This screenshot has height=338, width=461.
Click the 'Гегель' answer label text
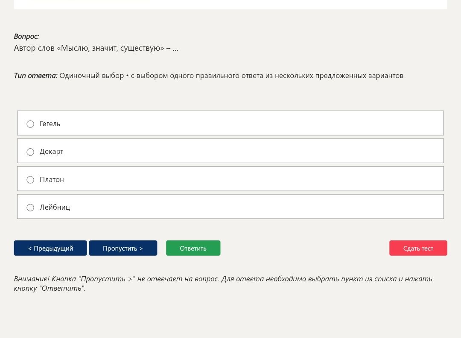(50, 124)
